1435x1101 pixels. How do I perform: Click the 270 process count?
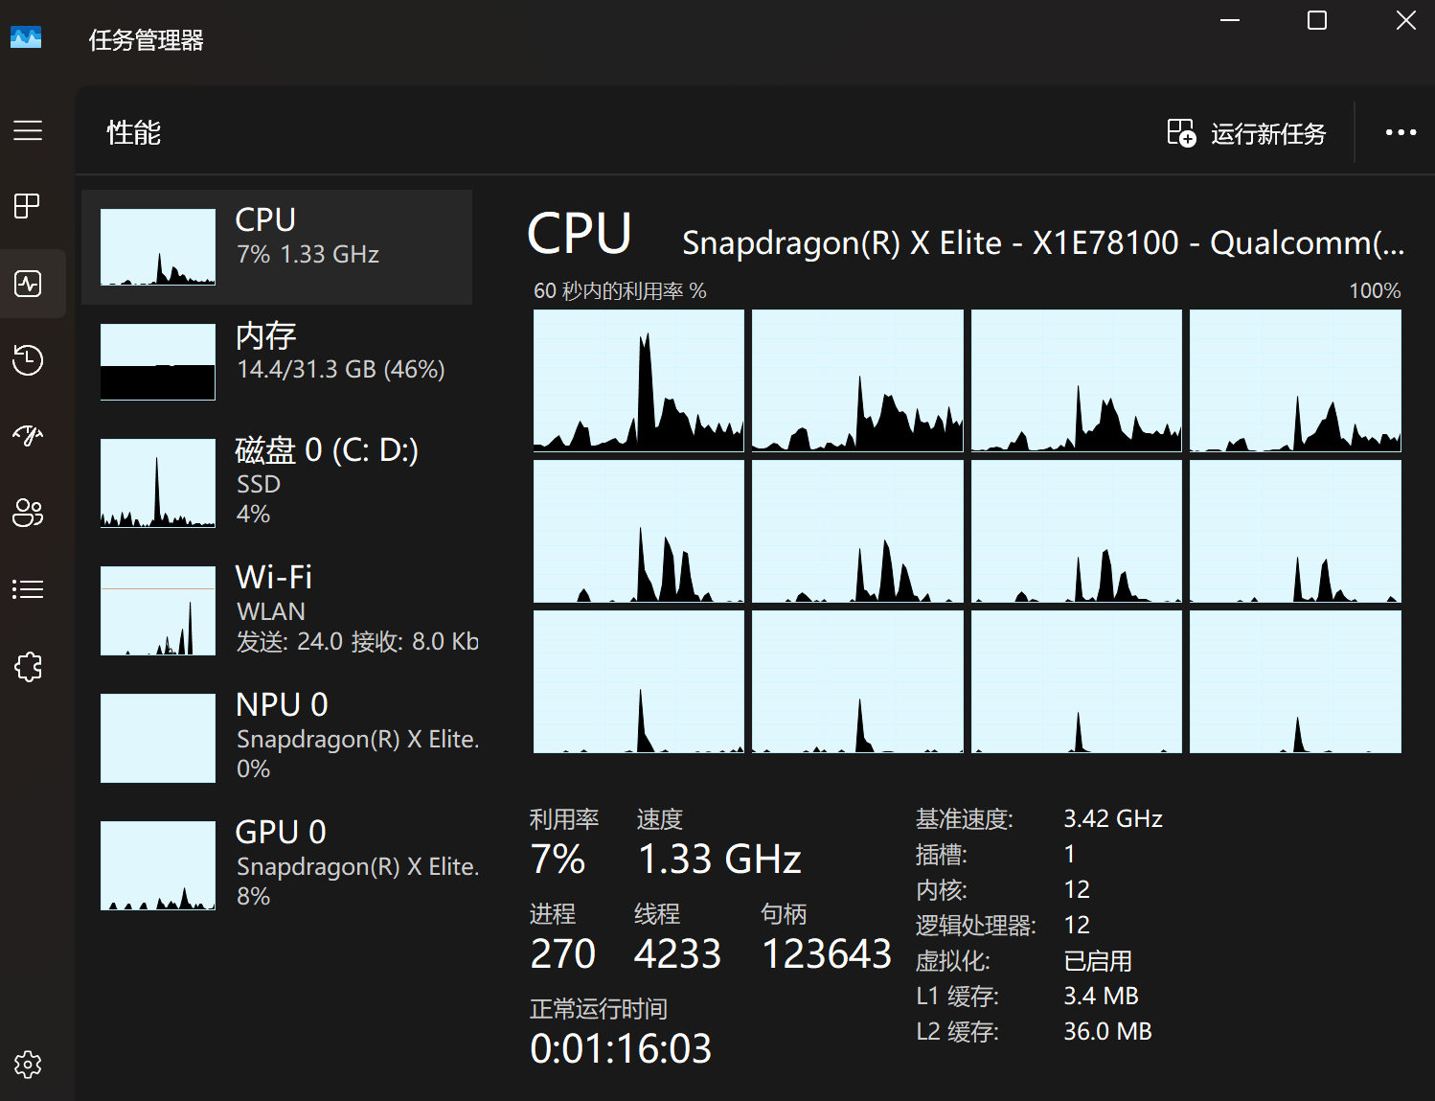click(563, 953)
